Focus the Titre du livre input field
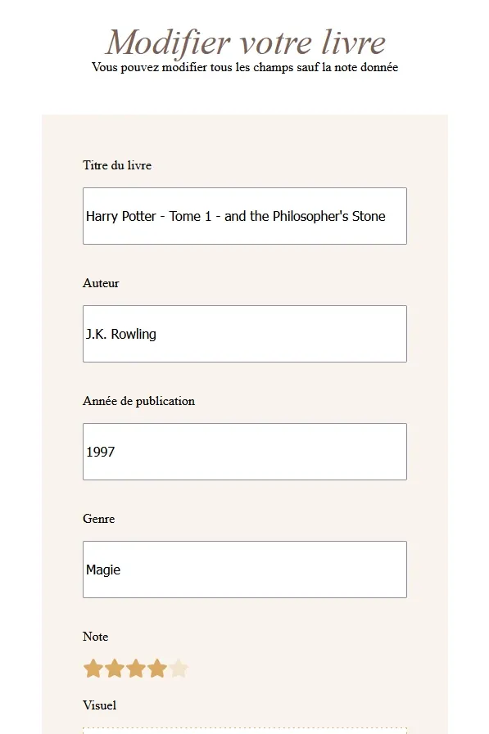Image resolution: width=489 pixels, height=734 pixels. 244,216
